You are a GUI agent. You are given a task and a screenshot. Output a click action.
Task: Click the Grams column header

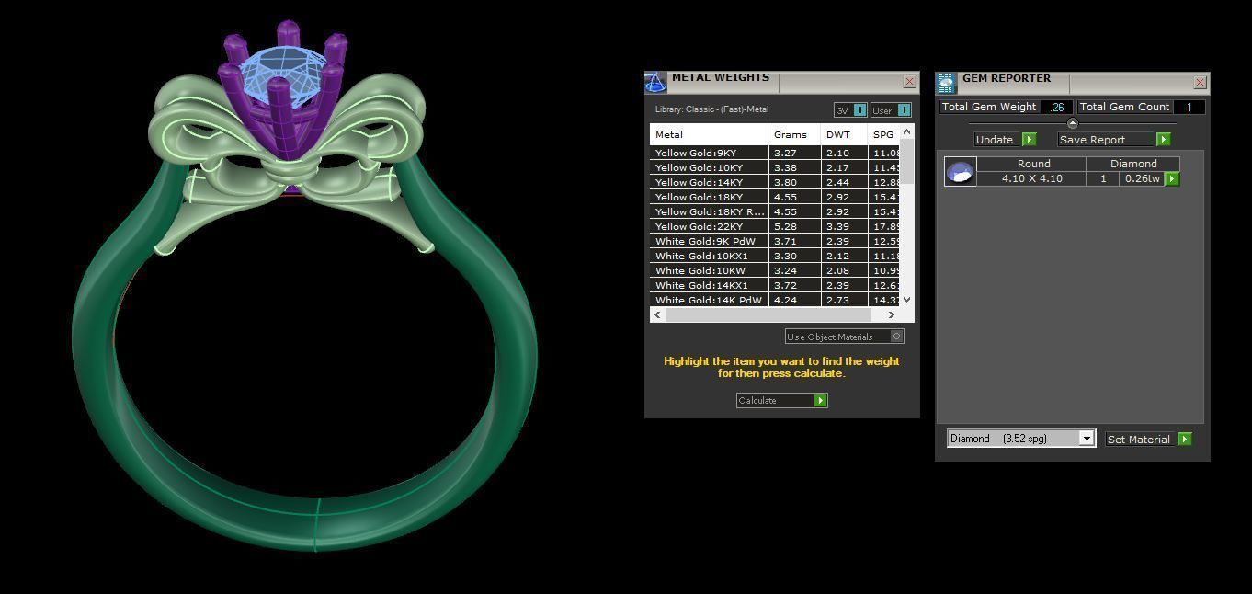pyautogui.click(x=794, y=134)
